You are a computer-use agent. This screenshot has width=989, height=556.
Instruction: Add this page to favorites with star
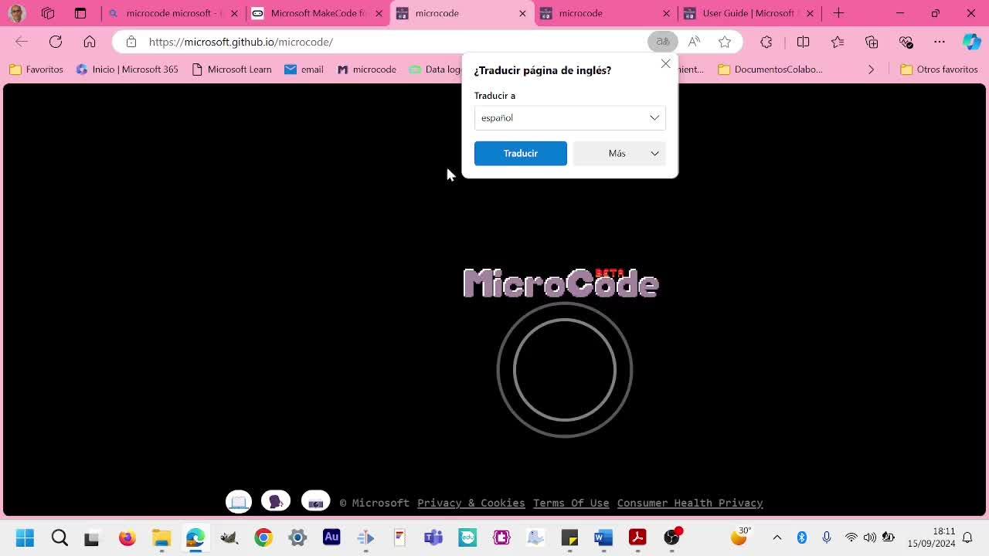pyautogui.click(x=725, y=42)
